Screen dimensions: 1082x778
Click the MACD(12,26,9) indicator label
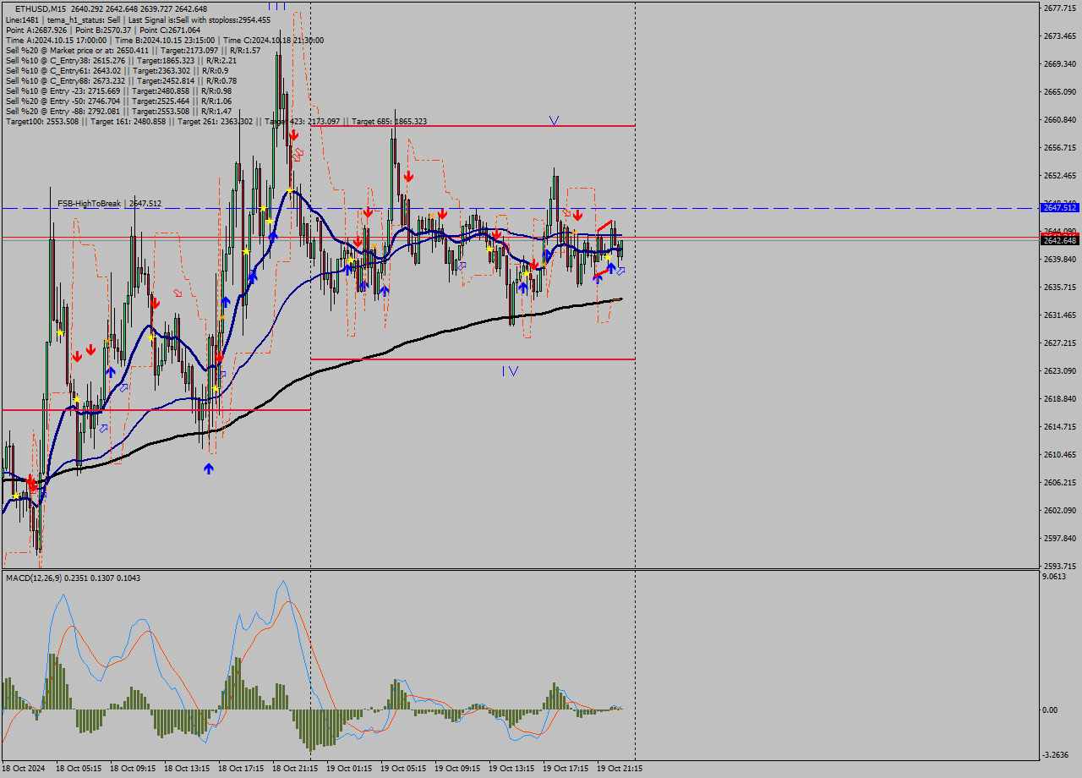click(73, 578)
